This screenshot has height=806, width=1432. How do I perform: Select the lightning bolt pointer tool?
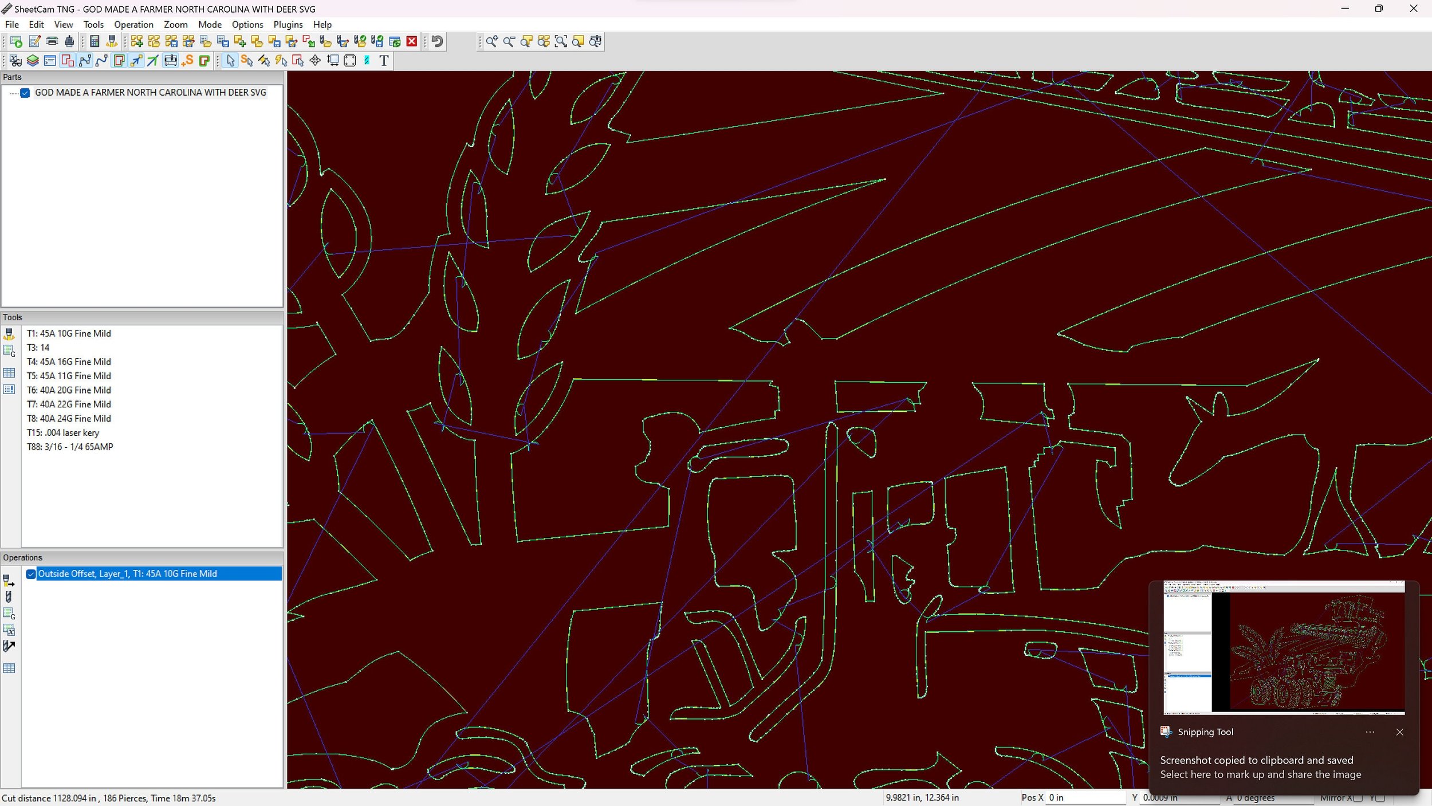coord(281,61)
